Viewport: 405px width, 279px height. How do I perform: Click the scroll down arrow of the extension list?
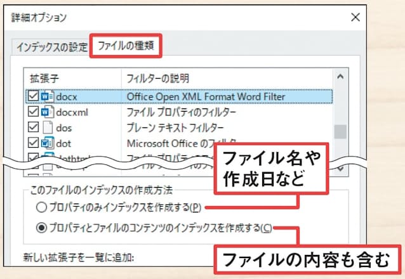pyautogui.click(x=340, y=169)
